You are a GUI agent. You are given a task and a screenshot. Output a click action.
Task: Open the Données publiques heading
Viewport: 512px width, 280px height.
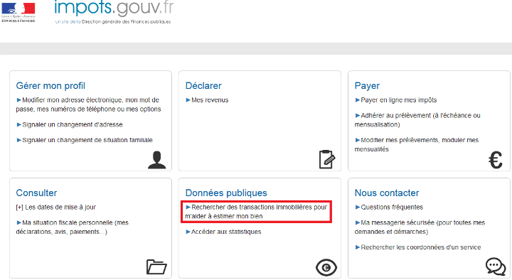coord(226,193)
